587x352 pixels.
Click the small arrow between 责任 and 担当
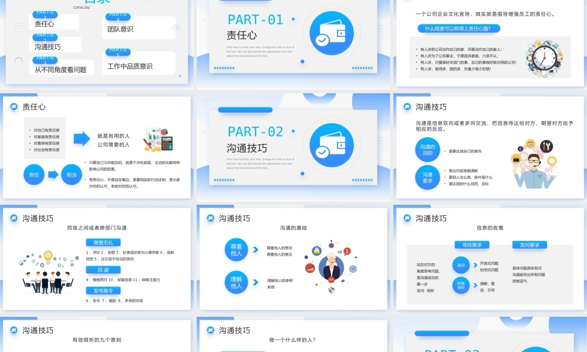[x=53, y=174]
